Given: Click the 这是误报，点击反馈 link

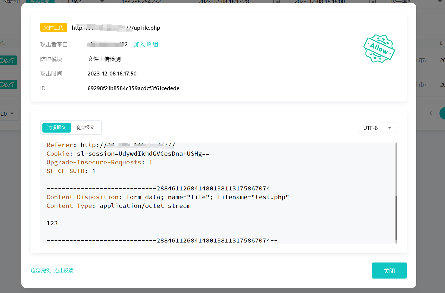Looking at the screenshot, I should 52,271.
